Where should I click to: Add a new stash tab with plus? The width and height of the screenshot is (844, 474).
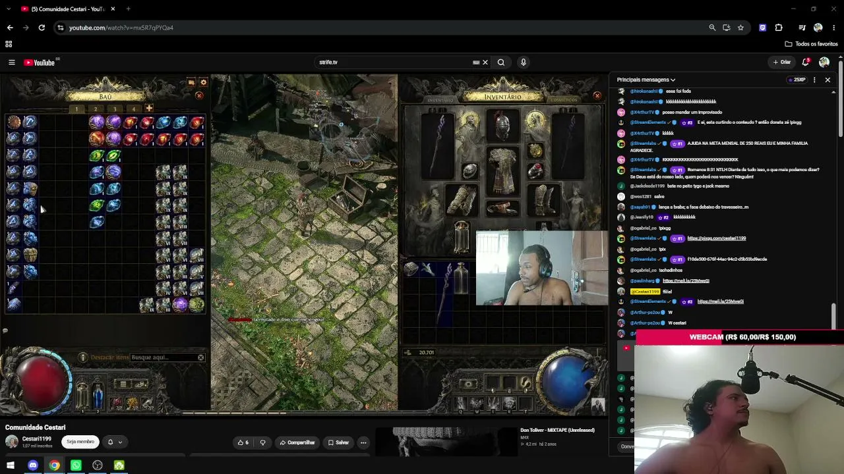(149, 108)
